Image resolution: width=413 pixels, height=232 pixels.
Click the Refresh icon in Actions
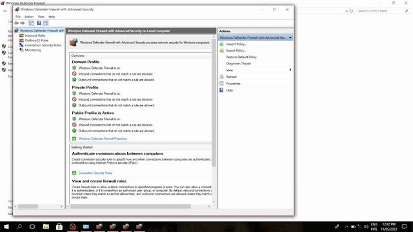click(x=221, y=77)
